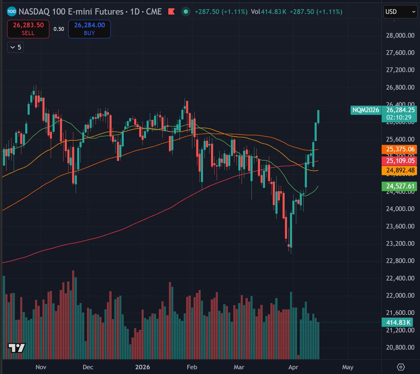Click the Vol 414.83 K readout

point(268,12)
